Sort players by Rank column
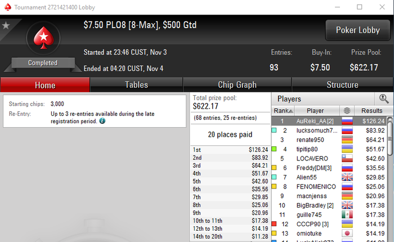Viewport: 394px width, 242px height. [x=283, y=110]
